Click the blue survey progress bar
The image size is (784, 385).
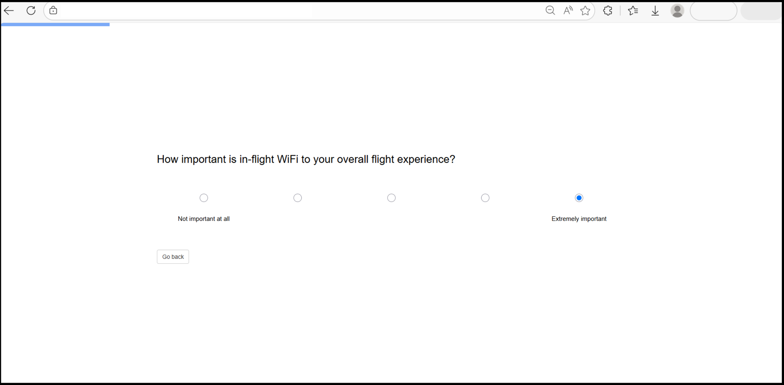pos(56,24)
